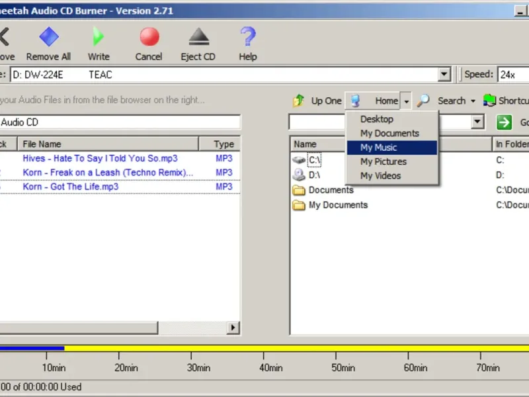This screenshot has width=529, height=397.
Task: Click the Used time status text
Action: pyautogui.click(x=40, y=387)
